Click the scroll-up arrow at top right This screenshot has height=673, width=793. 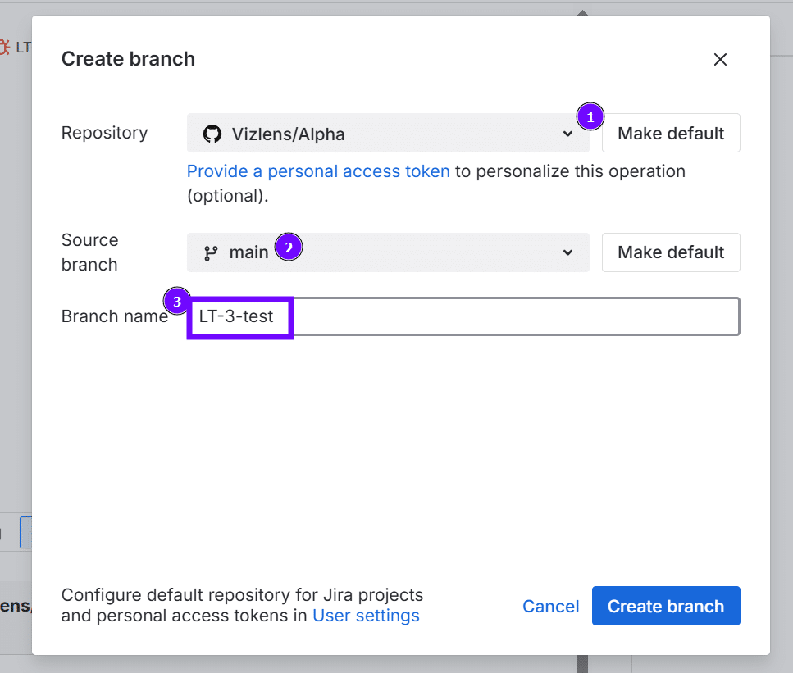581,11
